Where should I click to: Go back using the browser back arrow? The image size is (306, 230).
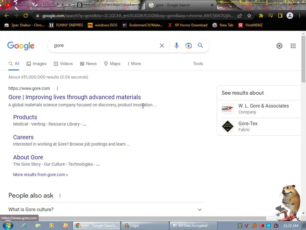[7, 16]
